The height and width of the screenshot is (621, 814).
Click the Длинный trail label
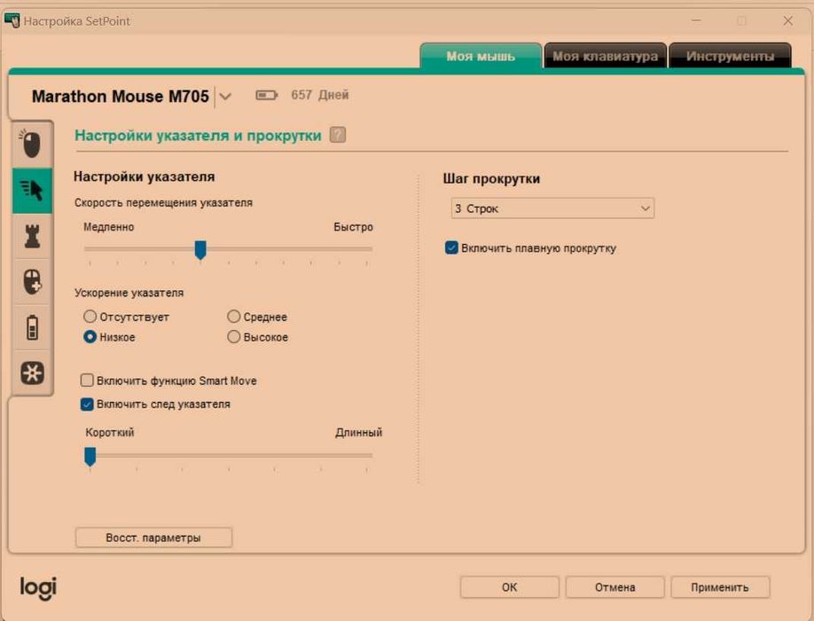point(359,432)
